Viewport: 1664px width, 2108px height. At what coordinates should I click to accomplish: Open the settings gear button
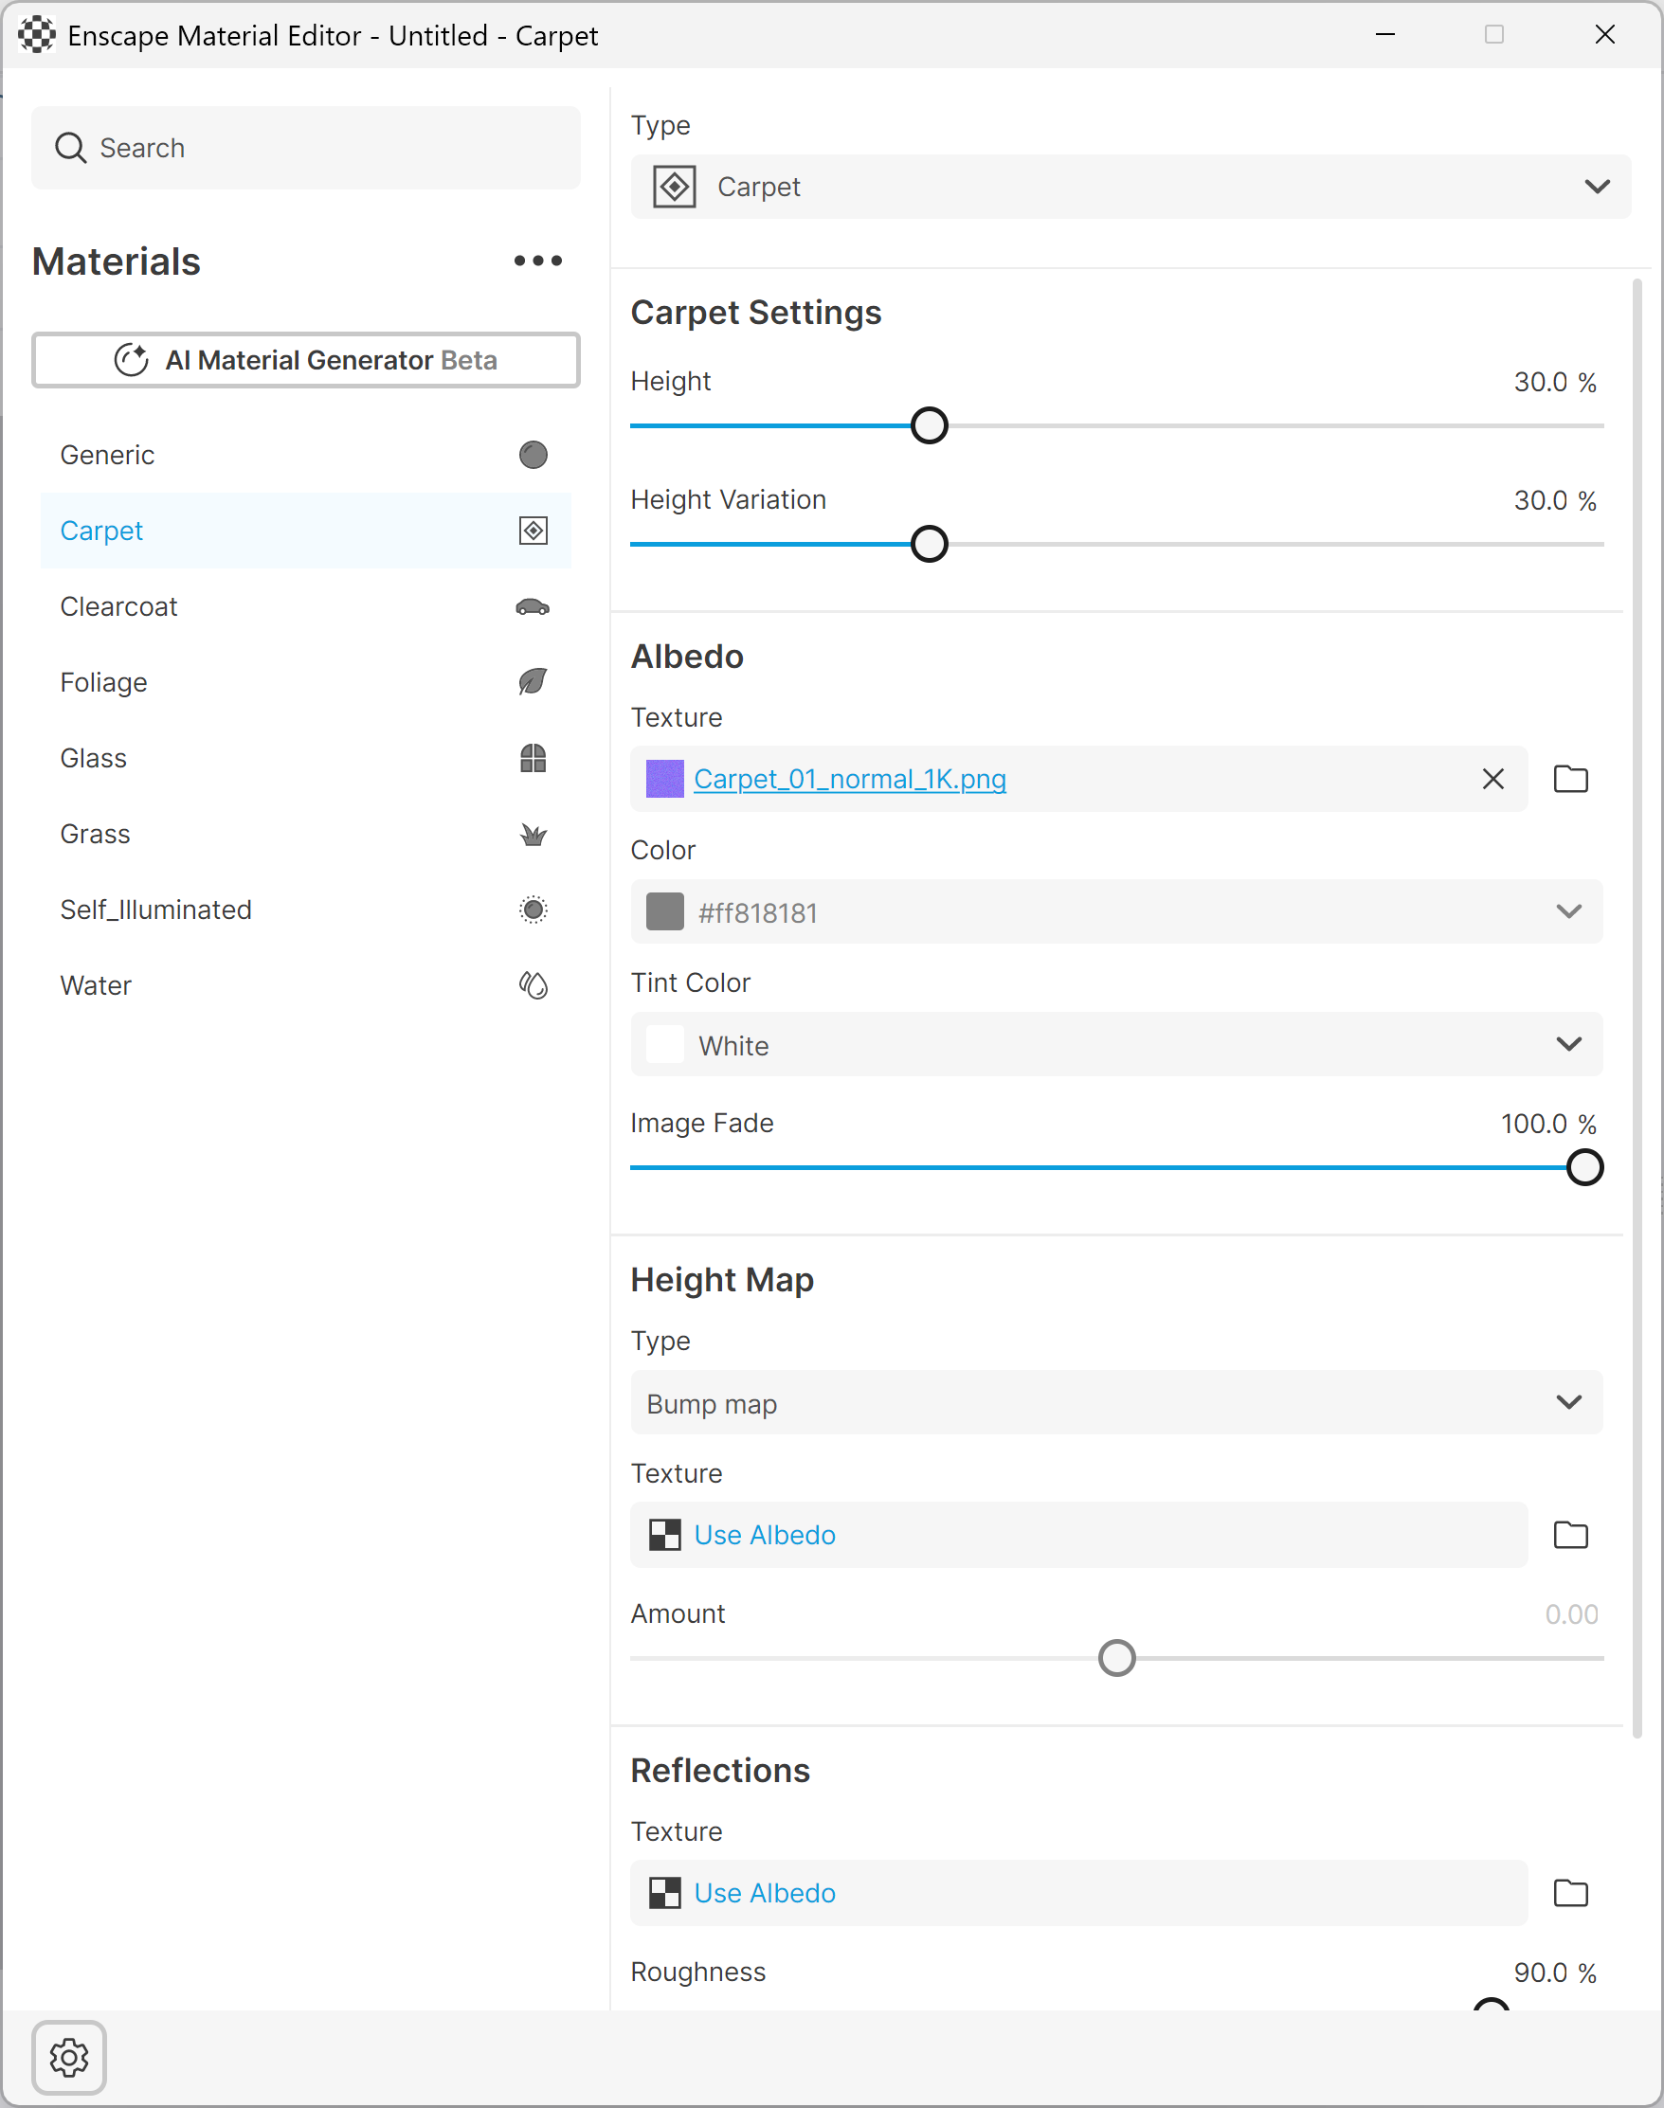(69, 2058)
